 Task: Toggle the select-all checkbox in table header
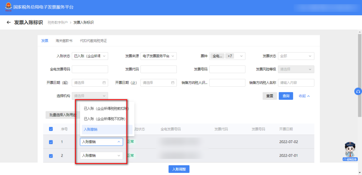(x=51, y=129)
